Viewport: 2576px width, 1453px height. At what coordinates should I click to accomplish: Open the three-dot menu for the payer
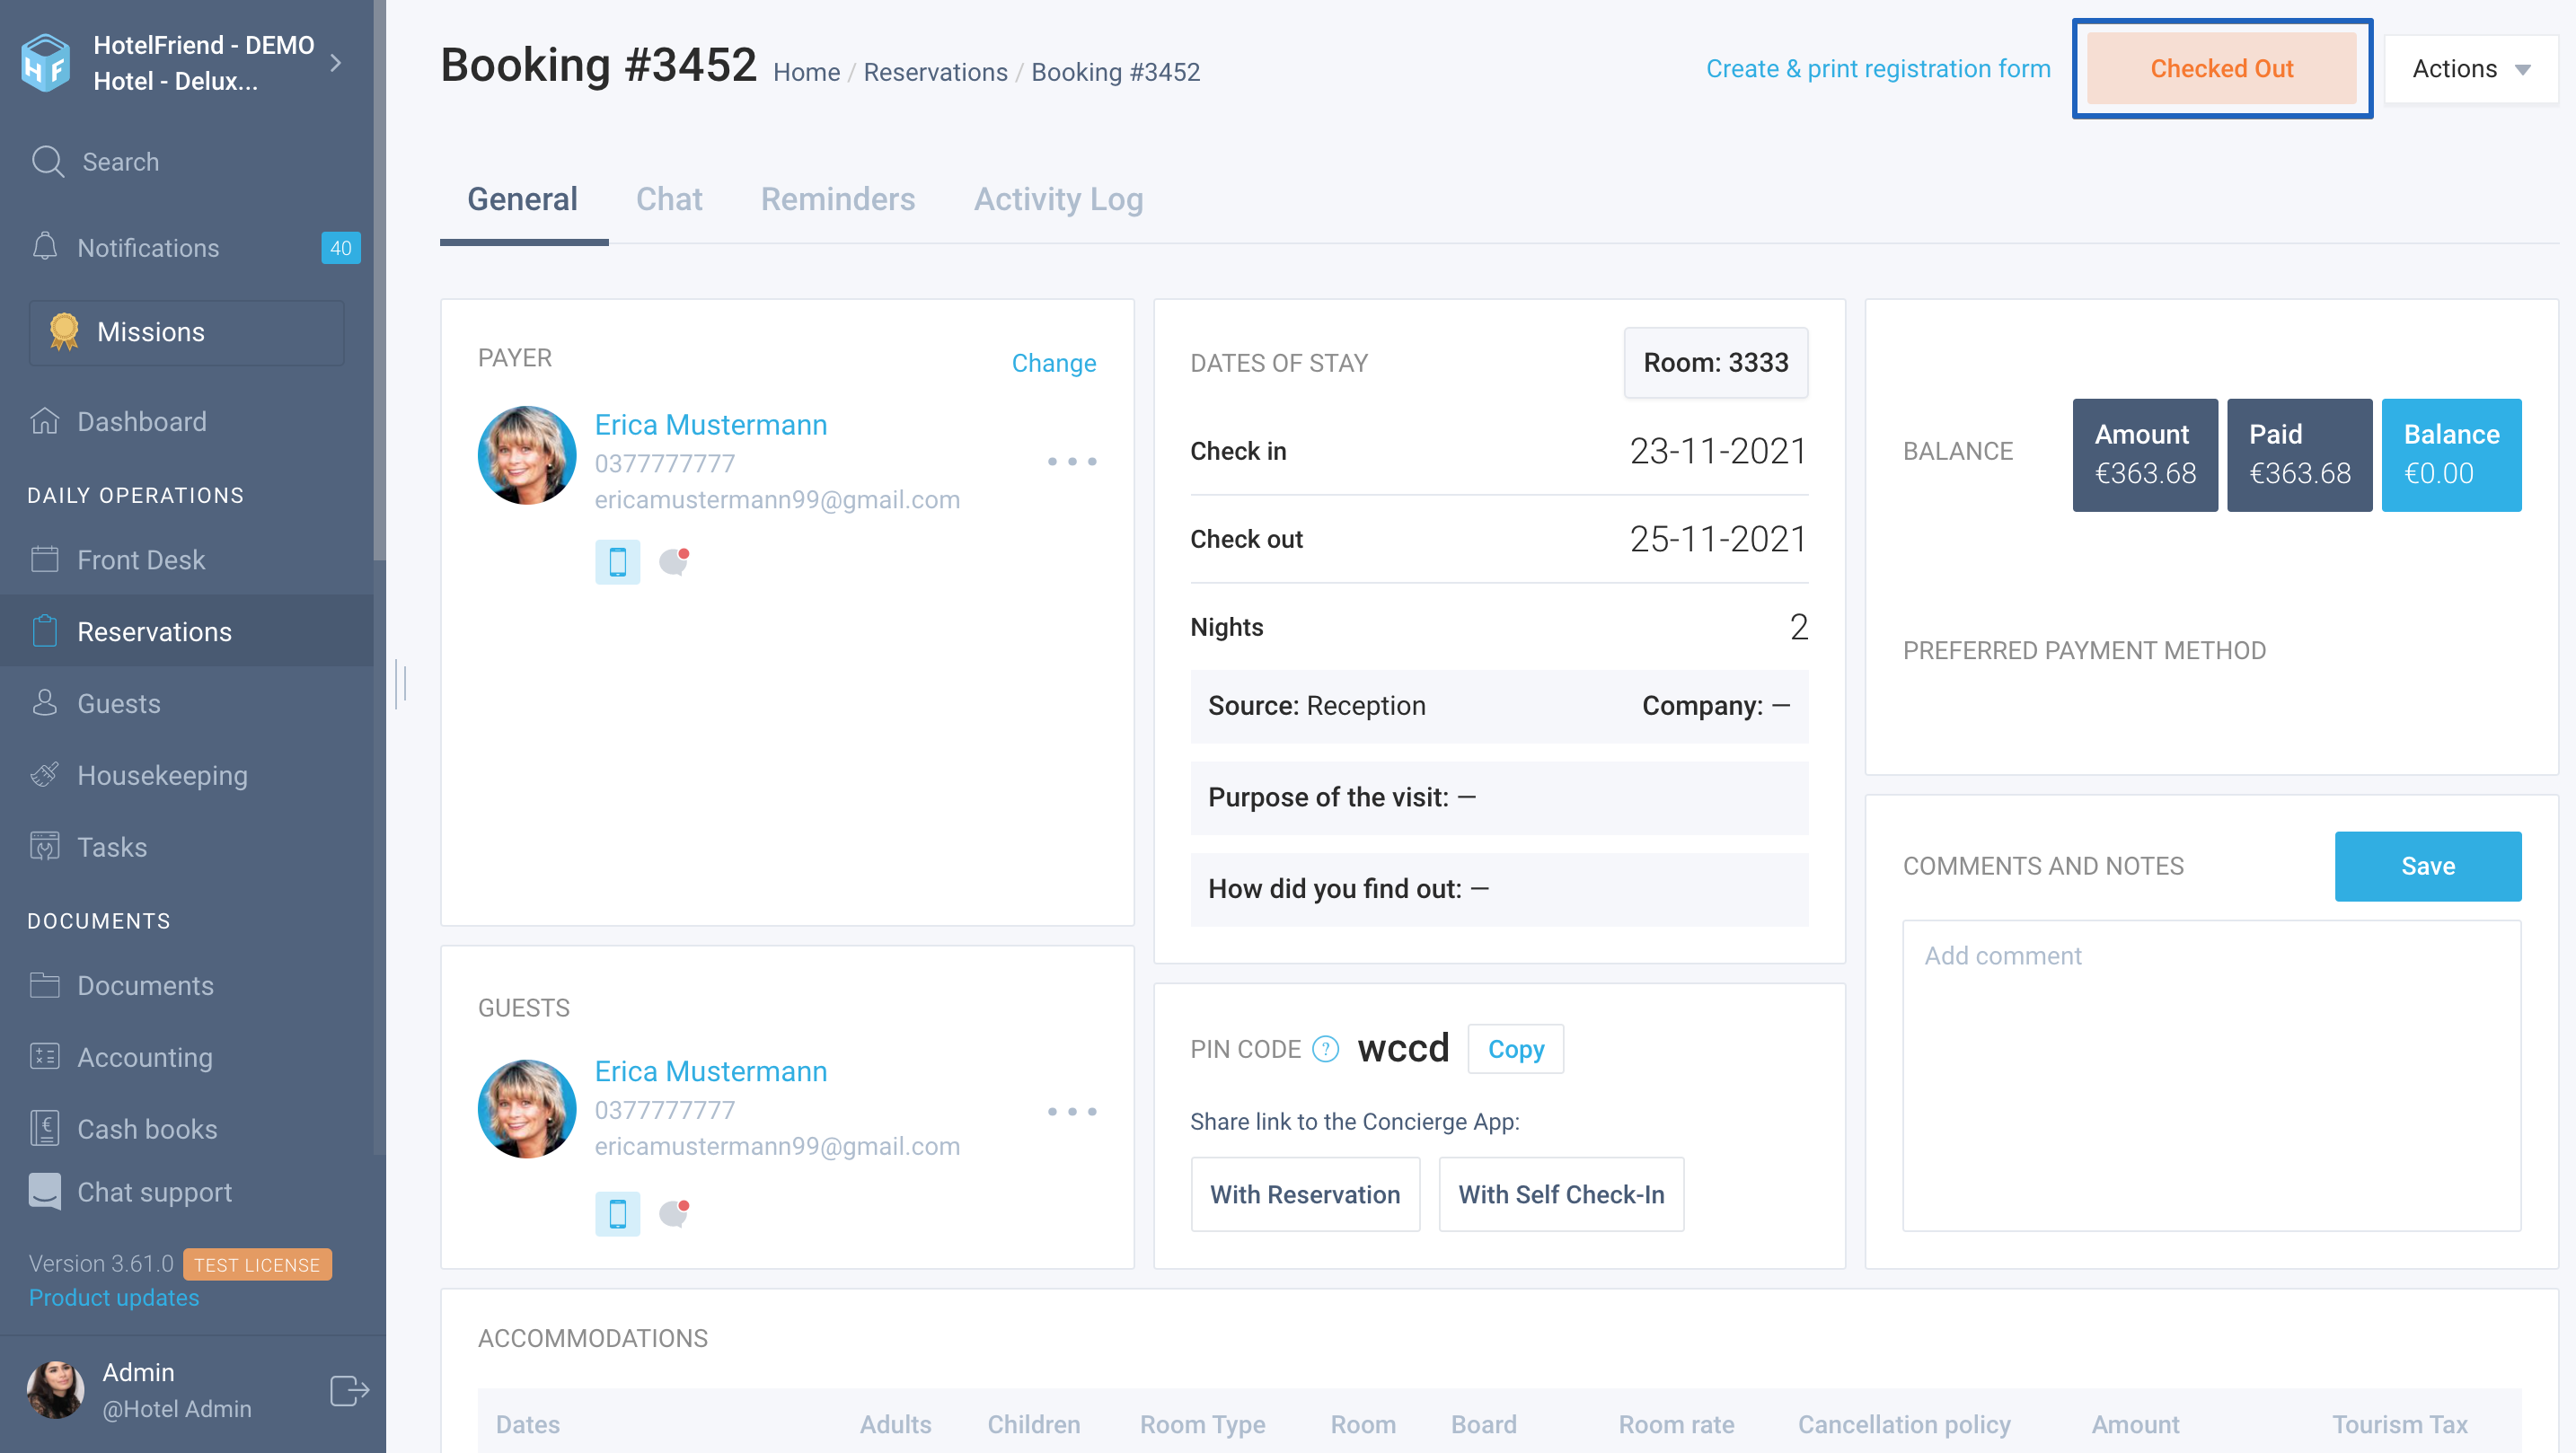tap(1072, 461)
